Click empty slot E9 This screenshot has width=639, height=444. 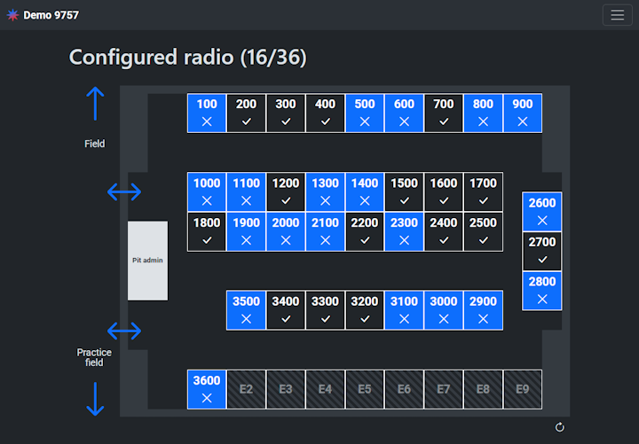523,389
